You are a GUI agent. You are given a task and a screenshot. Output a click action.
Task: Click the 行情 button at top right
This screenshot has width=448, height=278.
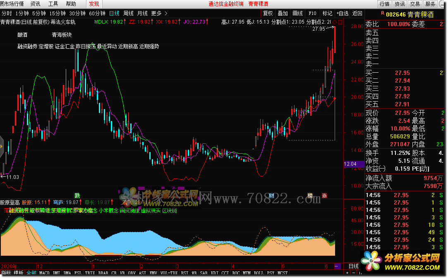pos(384,4)
